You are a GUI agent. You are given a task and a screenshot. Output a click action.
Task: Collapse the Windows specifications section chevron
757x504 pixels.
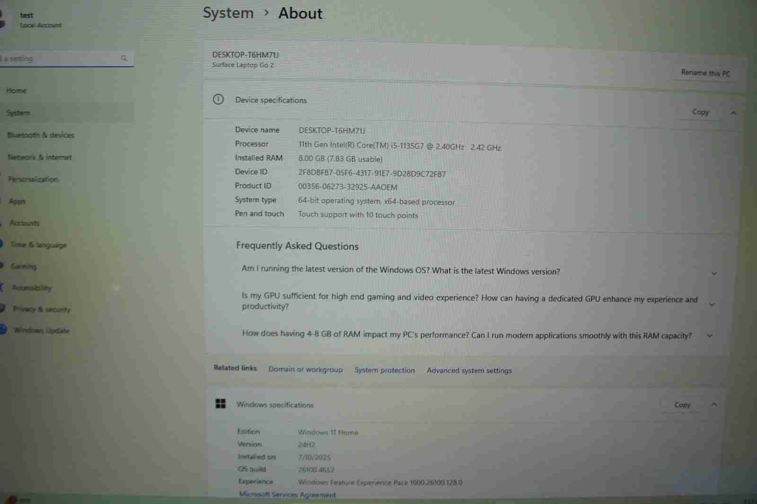[714, 405]
